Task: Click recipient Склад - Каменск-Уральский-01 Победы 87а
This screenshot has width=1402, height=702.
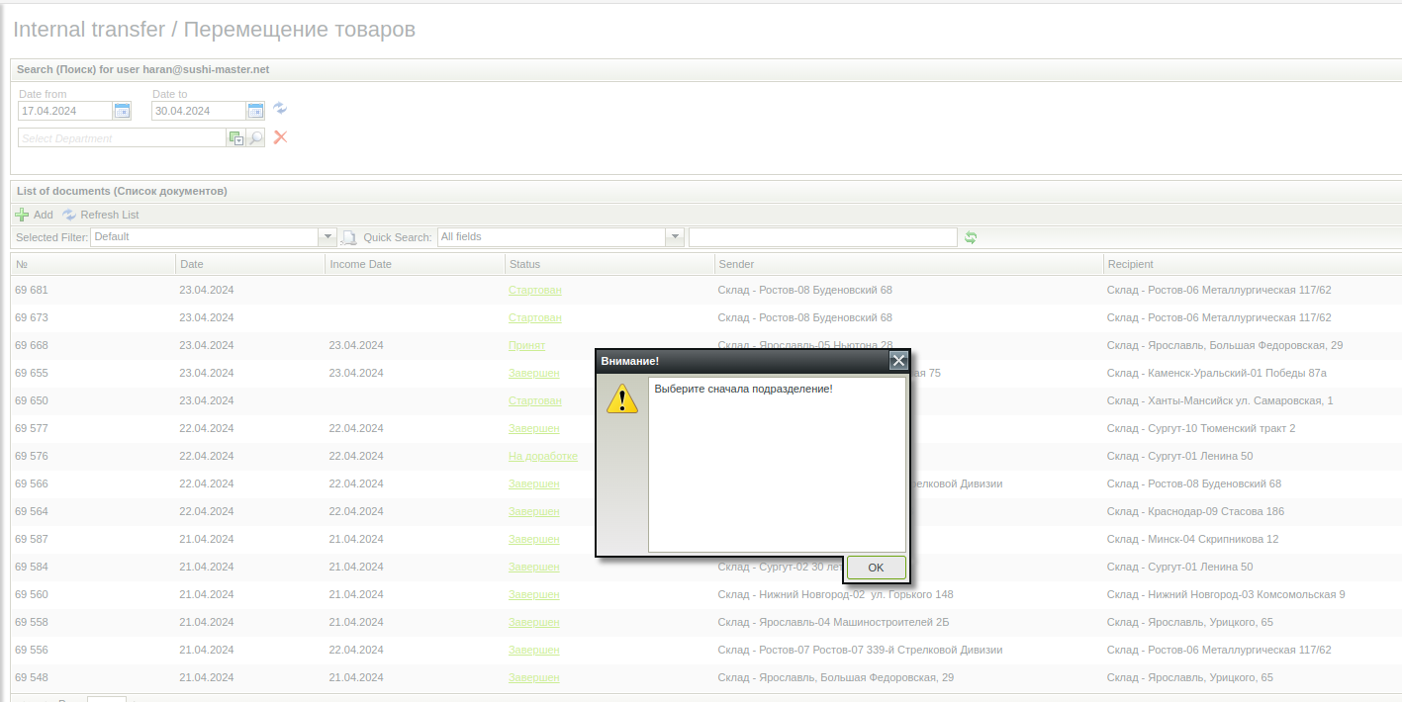Action: coord(1216,373)
